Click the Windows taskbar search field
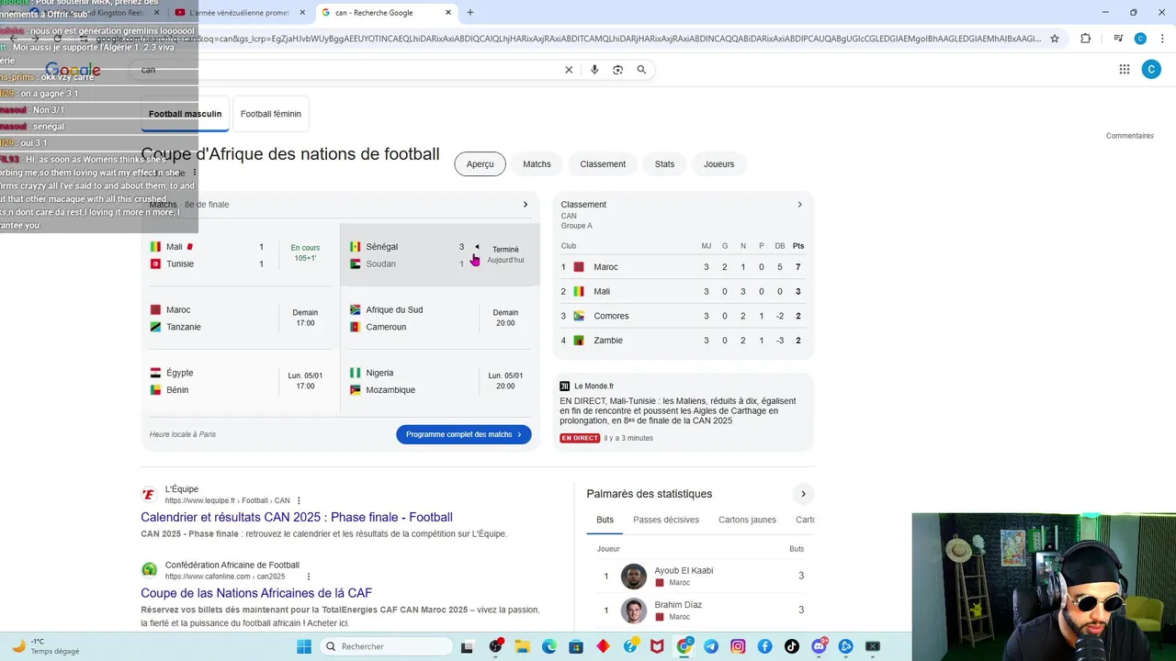The width and height of the screenshot is (1176, 661). pos(387,646)
